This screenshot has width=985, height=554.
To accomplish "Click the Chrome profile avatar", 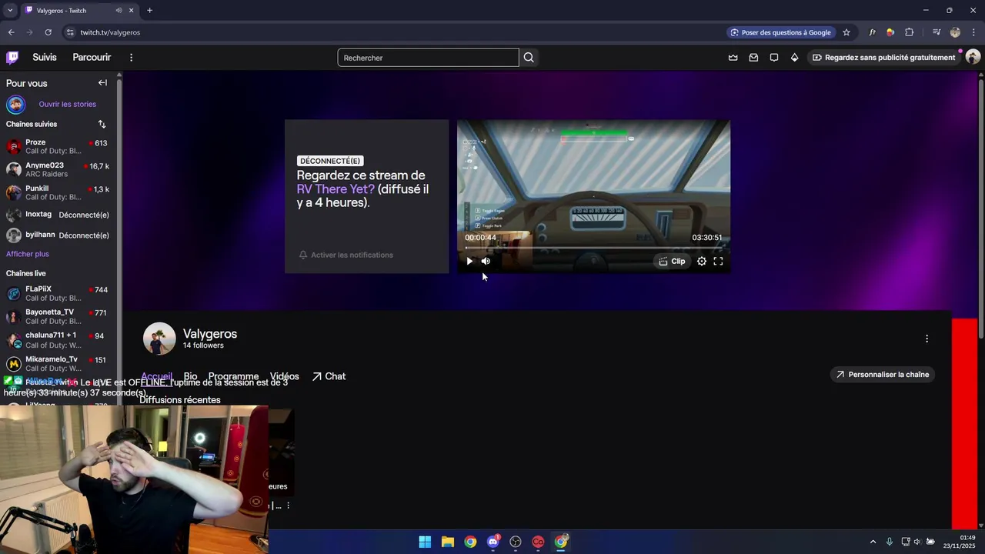I will (955, 32).
